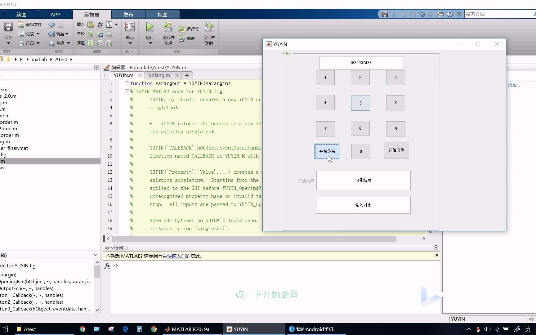Click the undo arrow in quick access bar
Screen dimensions: 536x335
point(422,14)
